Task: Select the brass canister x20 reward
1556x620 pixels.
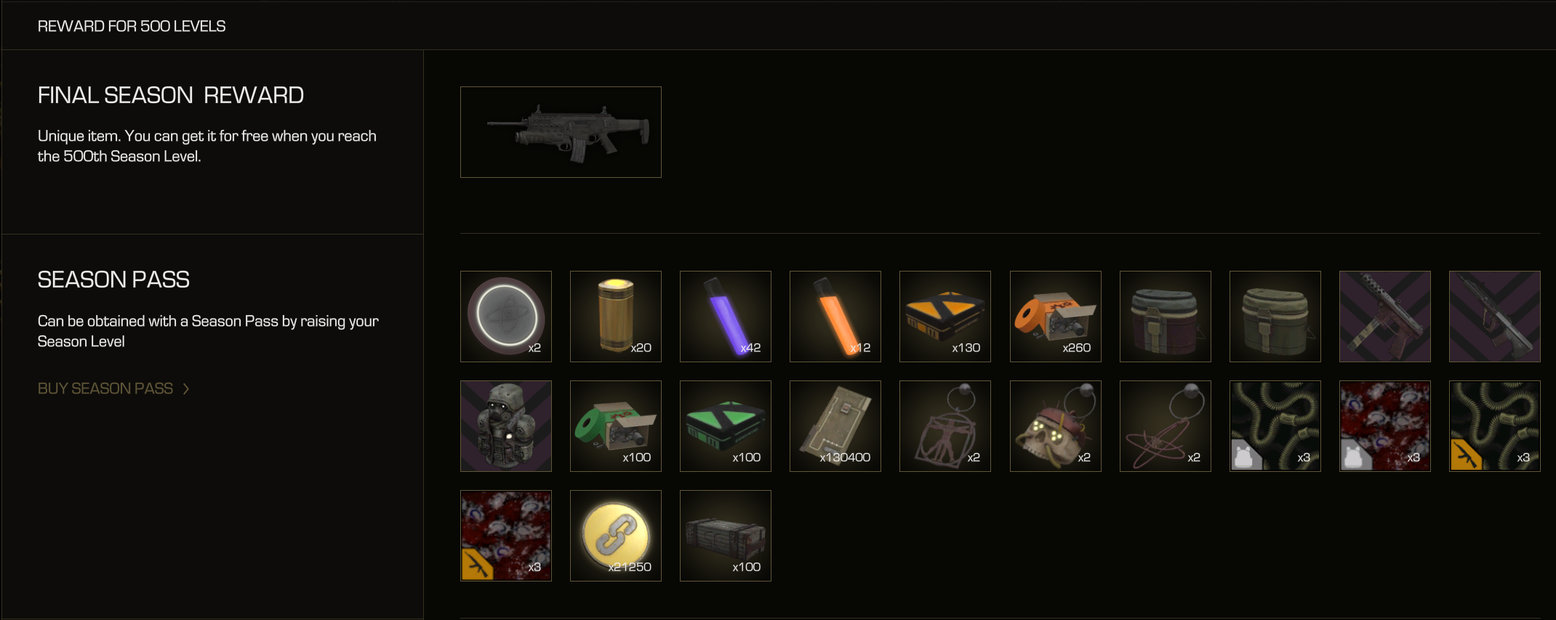Action: pos(616,317)
